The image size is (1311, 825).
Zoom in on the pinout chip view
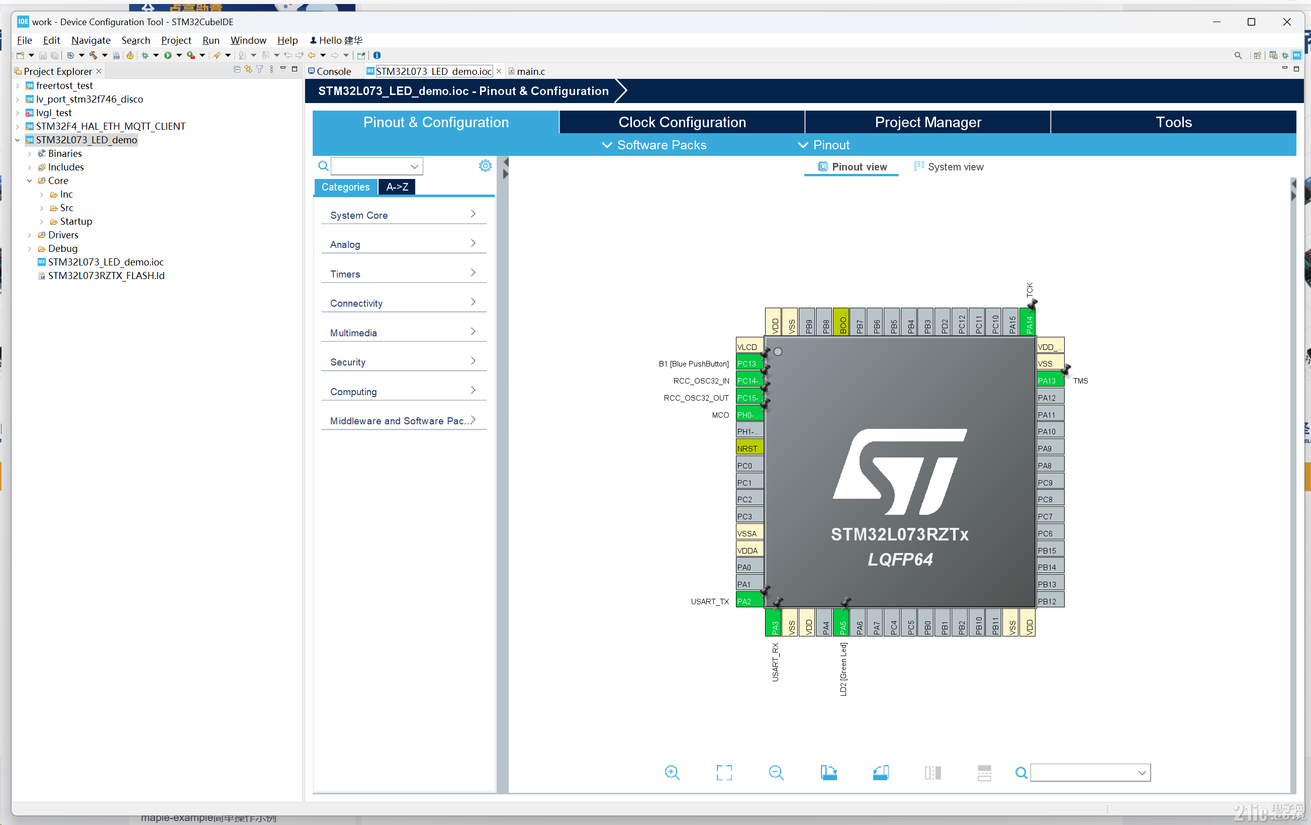pos(672,773)
